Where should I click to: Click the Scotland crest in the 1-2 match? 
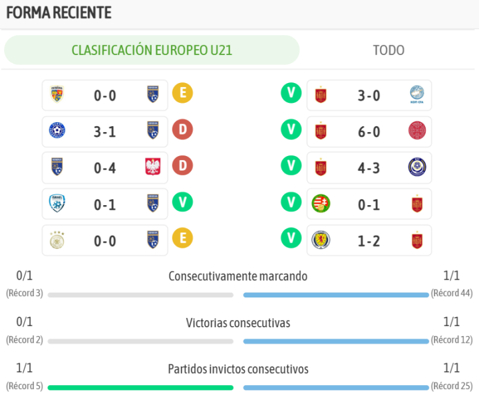321,240
